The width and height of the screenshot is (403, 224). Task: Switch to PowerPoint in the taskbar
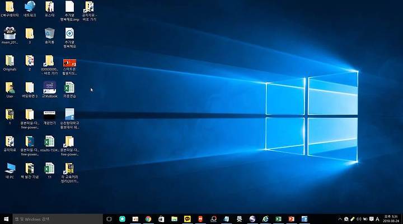click(x=291, y=219)
